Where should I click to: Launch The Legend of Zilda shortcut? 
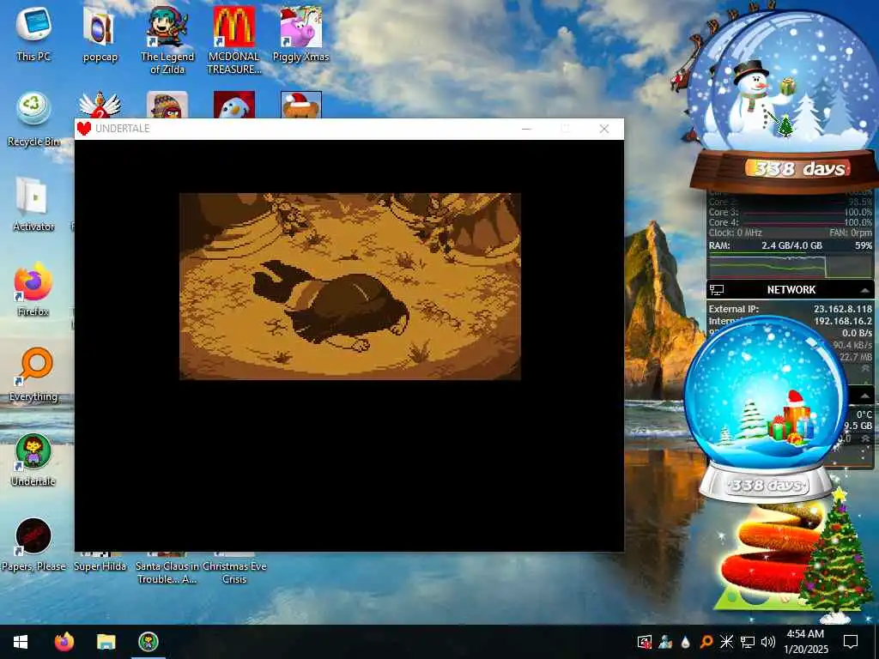[167, 39]
